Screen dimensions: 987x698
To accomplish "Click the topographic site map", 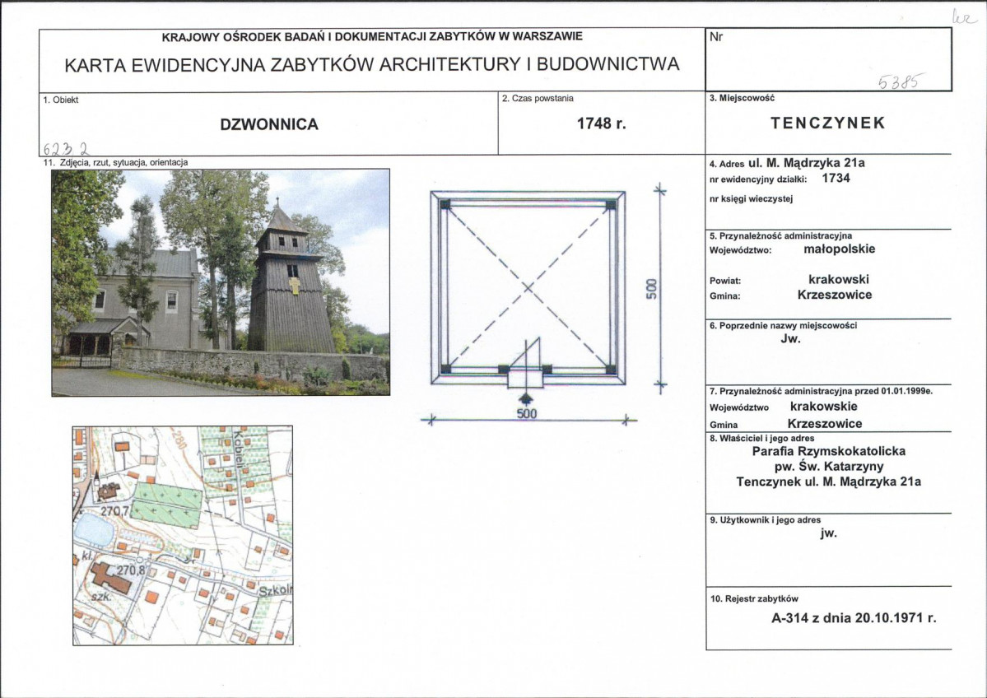I will coord(183,535).
